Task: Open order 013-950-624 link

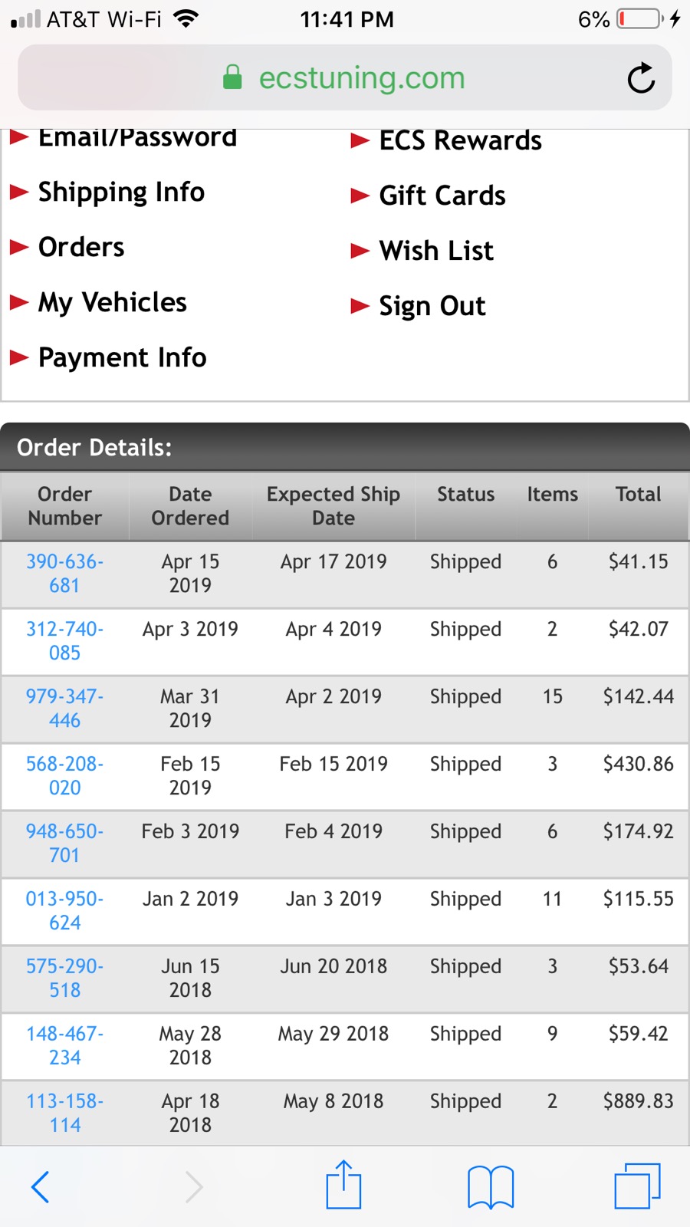Action: click(65, 911)
